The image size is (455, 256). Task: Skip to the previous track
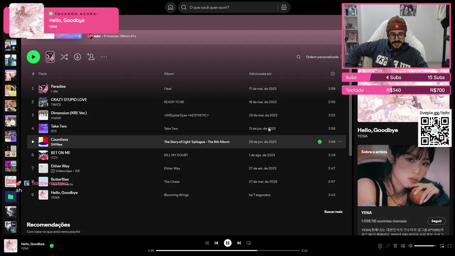tap(216, 243)
